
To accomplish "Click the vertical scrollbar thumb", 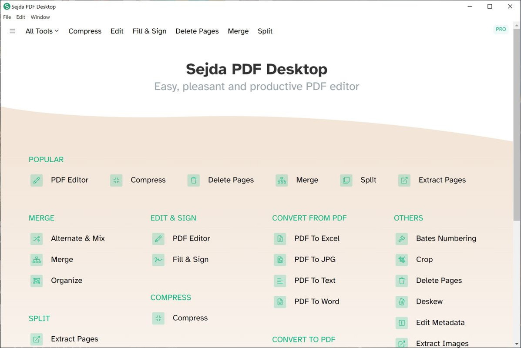I will 516,124.
